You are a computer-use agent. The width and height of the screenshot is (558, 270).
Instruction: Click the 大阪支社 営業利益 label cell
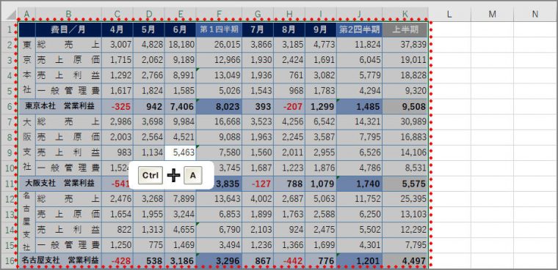pos(59,184)
